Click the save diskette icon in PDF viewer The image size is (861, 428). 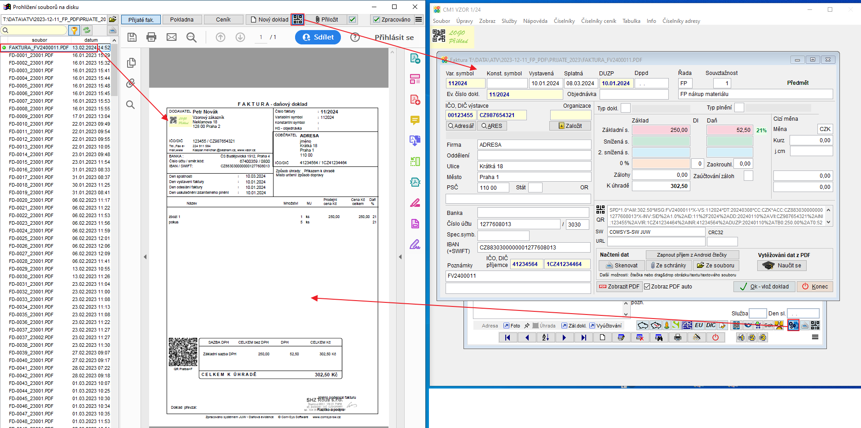point(132,37)
